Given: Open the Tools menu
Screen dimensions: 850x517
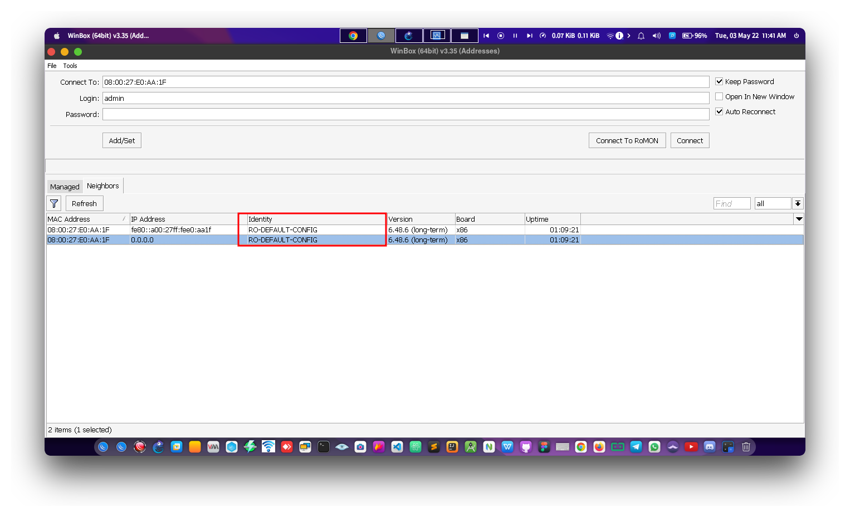Looking at the screenshot, I should coord(70,65).
